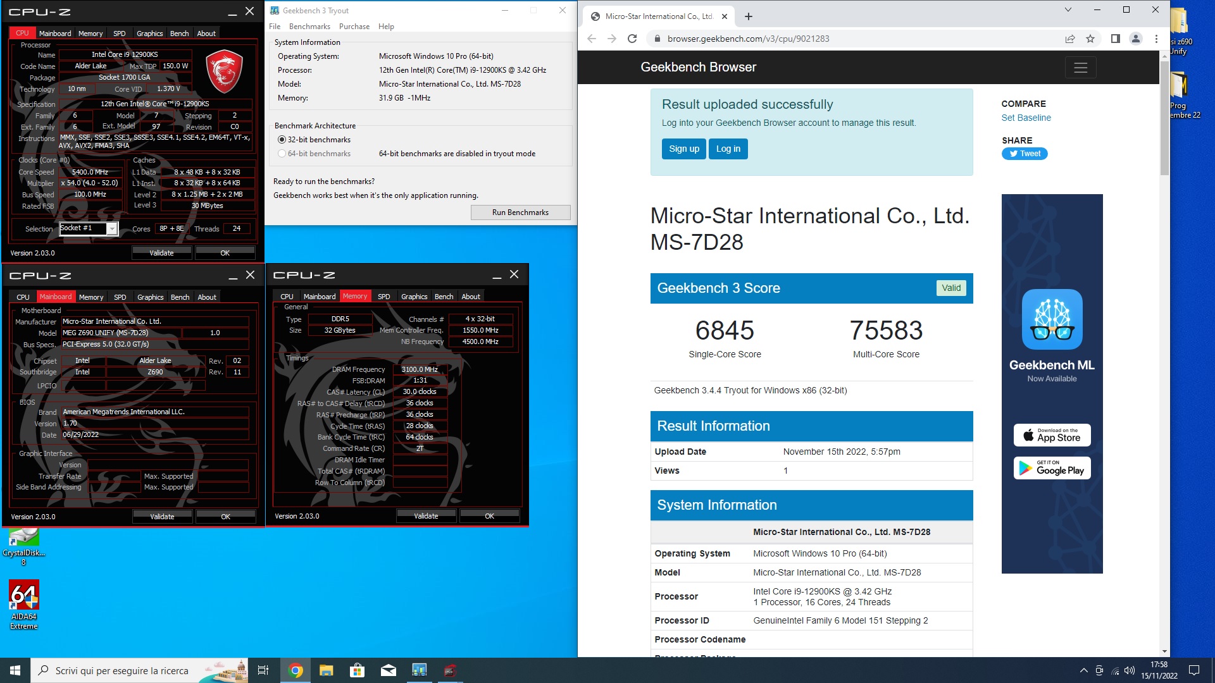Select multi-core score value 75583
This screenshot has width=1215, height=683.
pyautogui.click(x=886, y=330)
